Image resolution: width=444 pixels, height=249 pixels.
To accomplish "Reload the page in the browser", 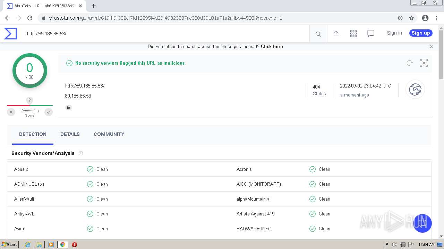I will (30, 18).
